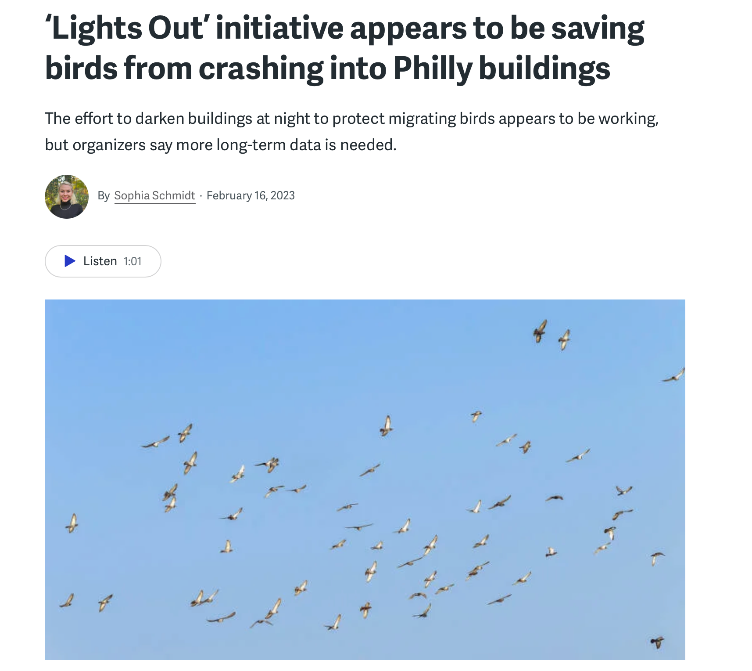Click the blue play triangle icon
Screen dimensions: 752x671
point(70,261)
